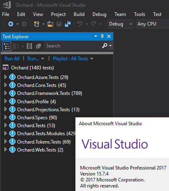Viewport: 169px width, 191px height.
Task: Click the Save icon in toolbar
Action: tap(59, 24)
